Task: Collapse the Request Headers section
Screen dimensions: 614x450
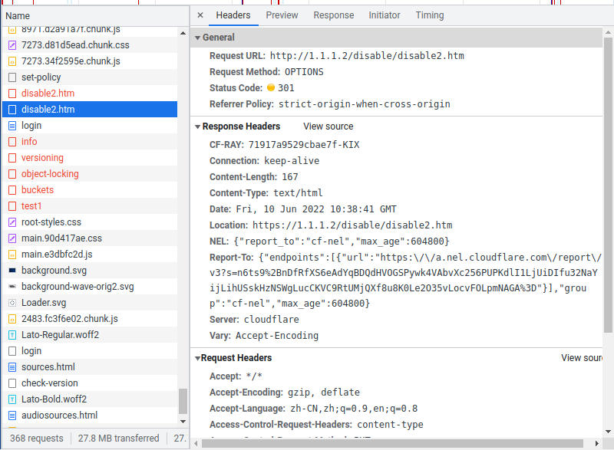Action: point(198,358)
